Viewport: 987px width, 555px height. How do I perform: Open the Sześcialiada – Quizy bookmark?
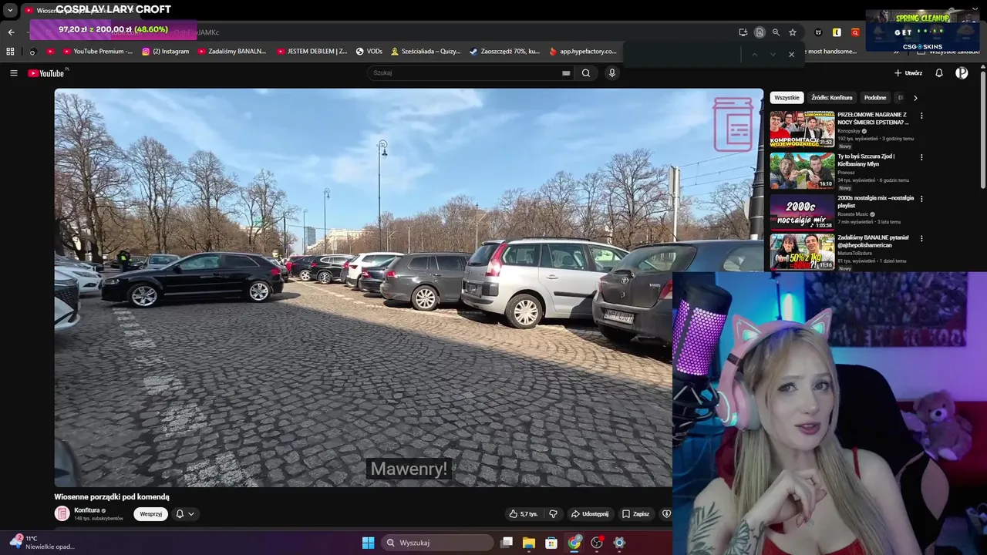coord(426,52)
